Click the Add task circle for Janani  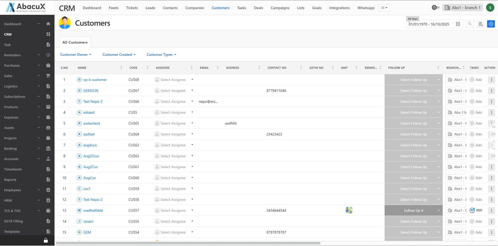[472, 221]
